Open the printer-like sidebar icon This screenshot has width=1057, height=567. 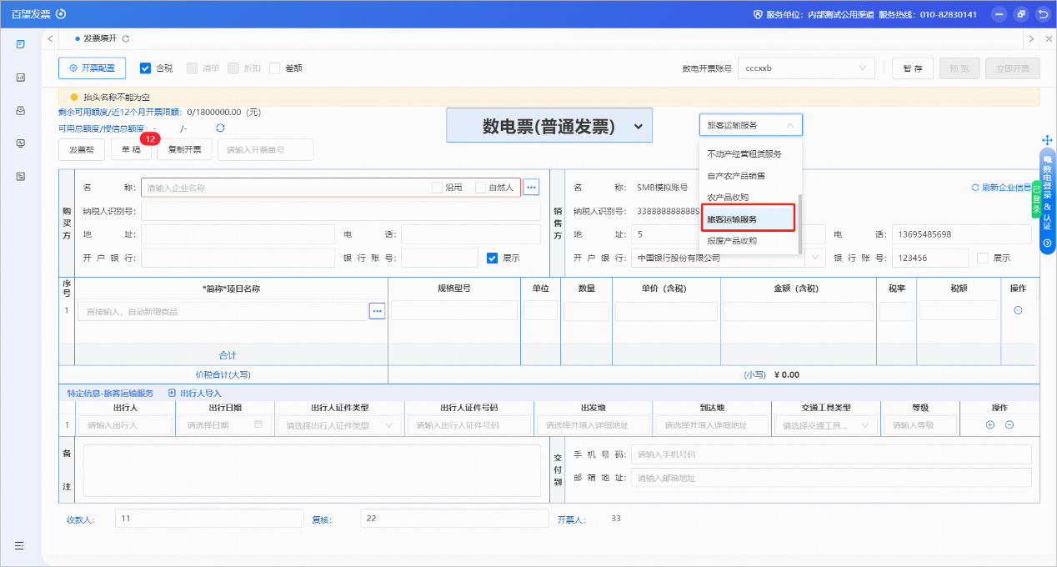click(x=20, y=110)
